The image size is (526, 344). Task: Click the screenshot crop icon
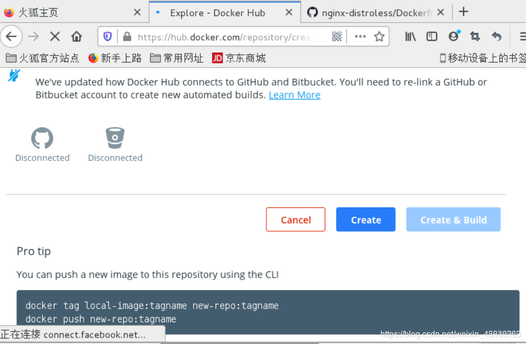pyautogui.click(x=475, y=36)
